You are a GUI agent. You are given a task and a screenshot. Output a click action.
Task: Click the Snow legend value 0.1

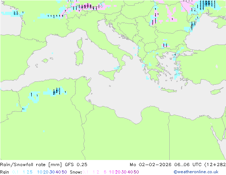pyautogui.click(x=85, y=172)
